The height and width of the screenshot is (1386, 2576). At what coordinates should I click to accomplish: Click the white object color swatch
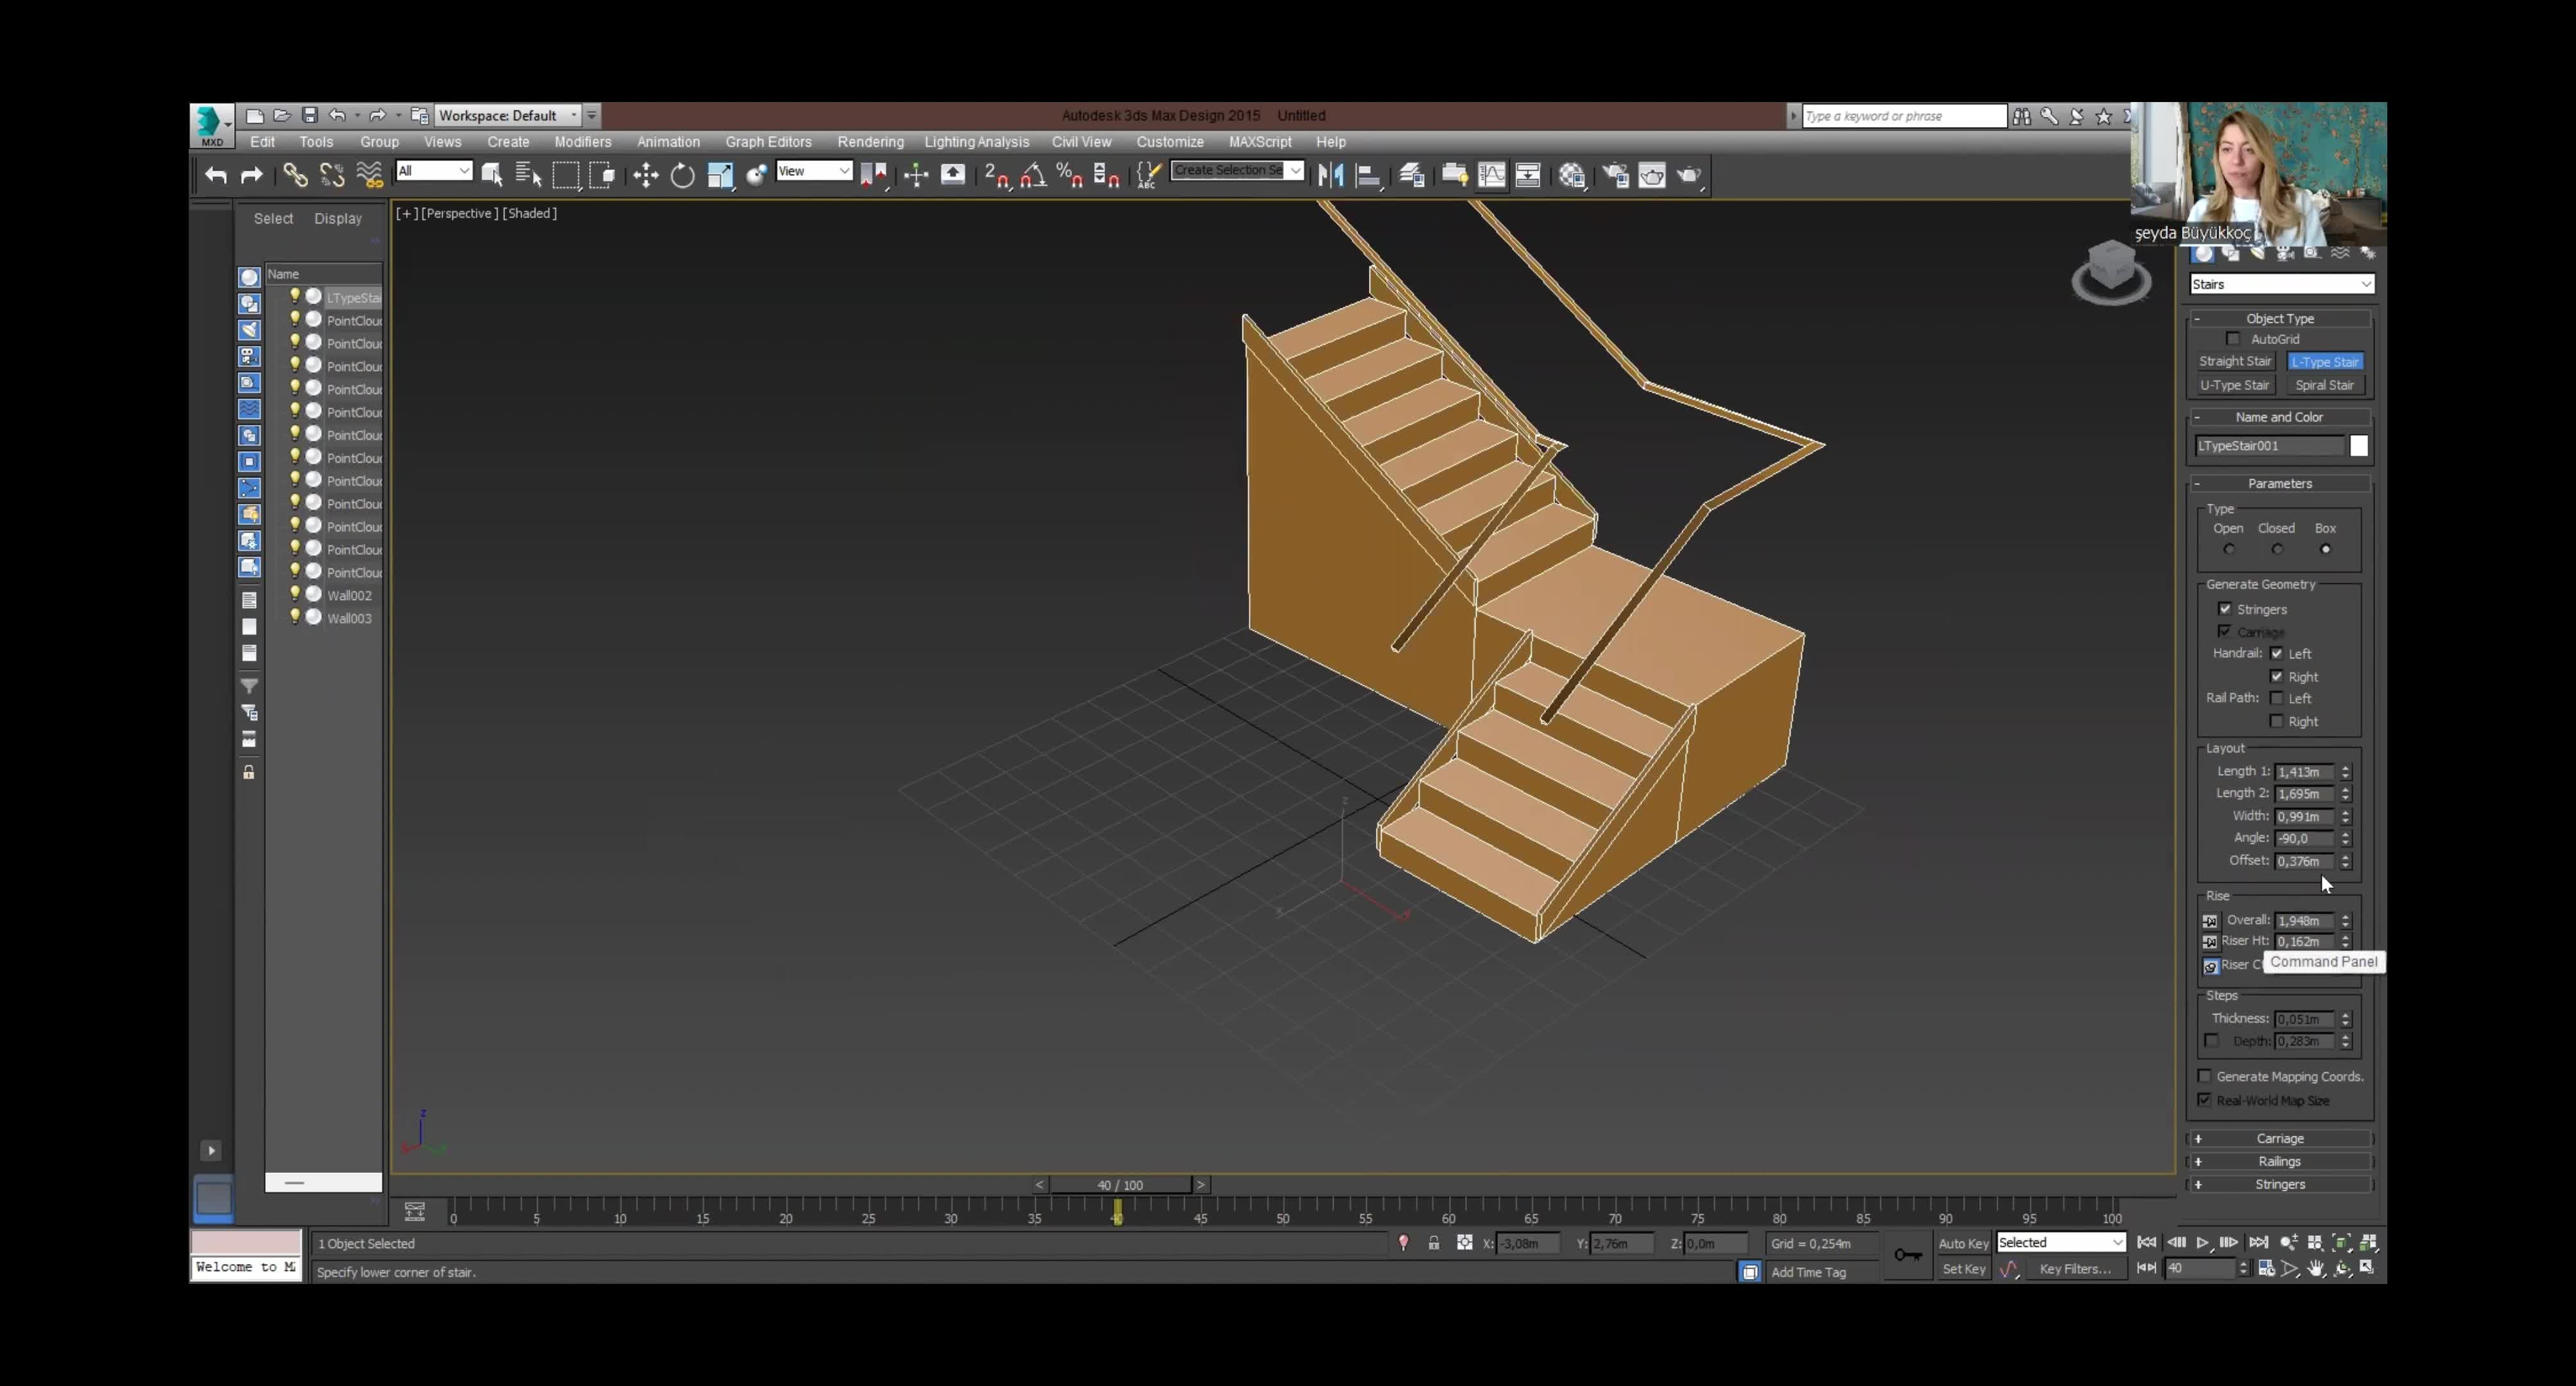2358,446
